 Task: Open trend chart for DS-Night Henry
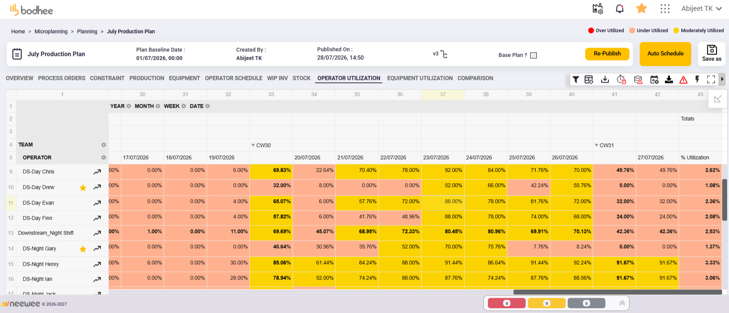tap(97, 264)
